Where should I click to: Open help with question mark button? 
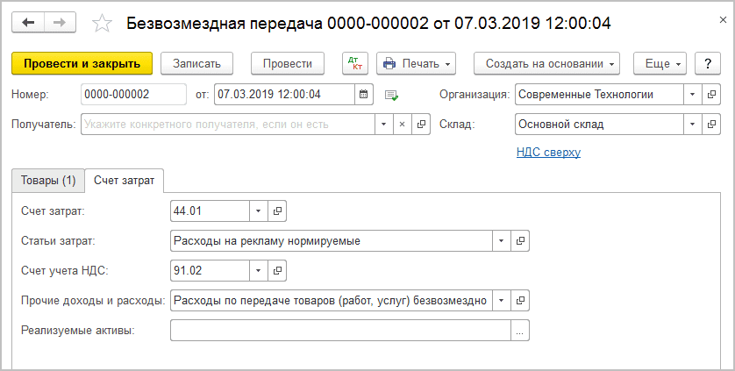click(x=707, y=63)
